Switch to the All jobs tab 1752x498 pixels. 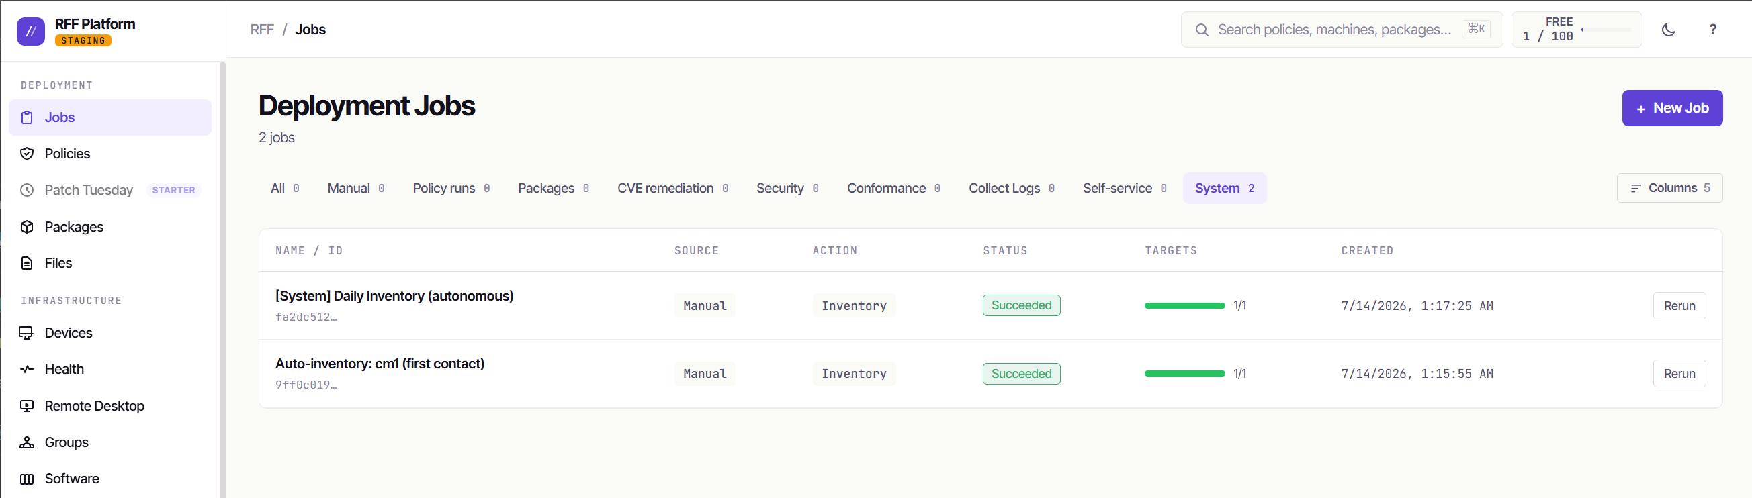pyautogui.click(x=285, y=188)
